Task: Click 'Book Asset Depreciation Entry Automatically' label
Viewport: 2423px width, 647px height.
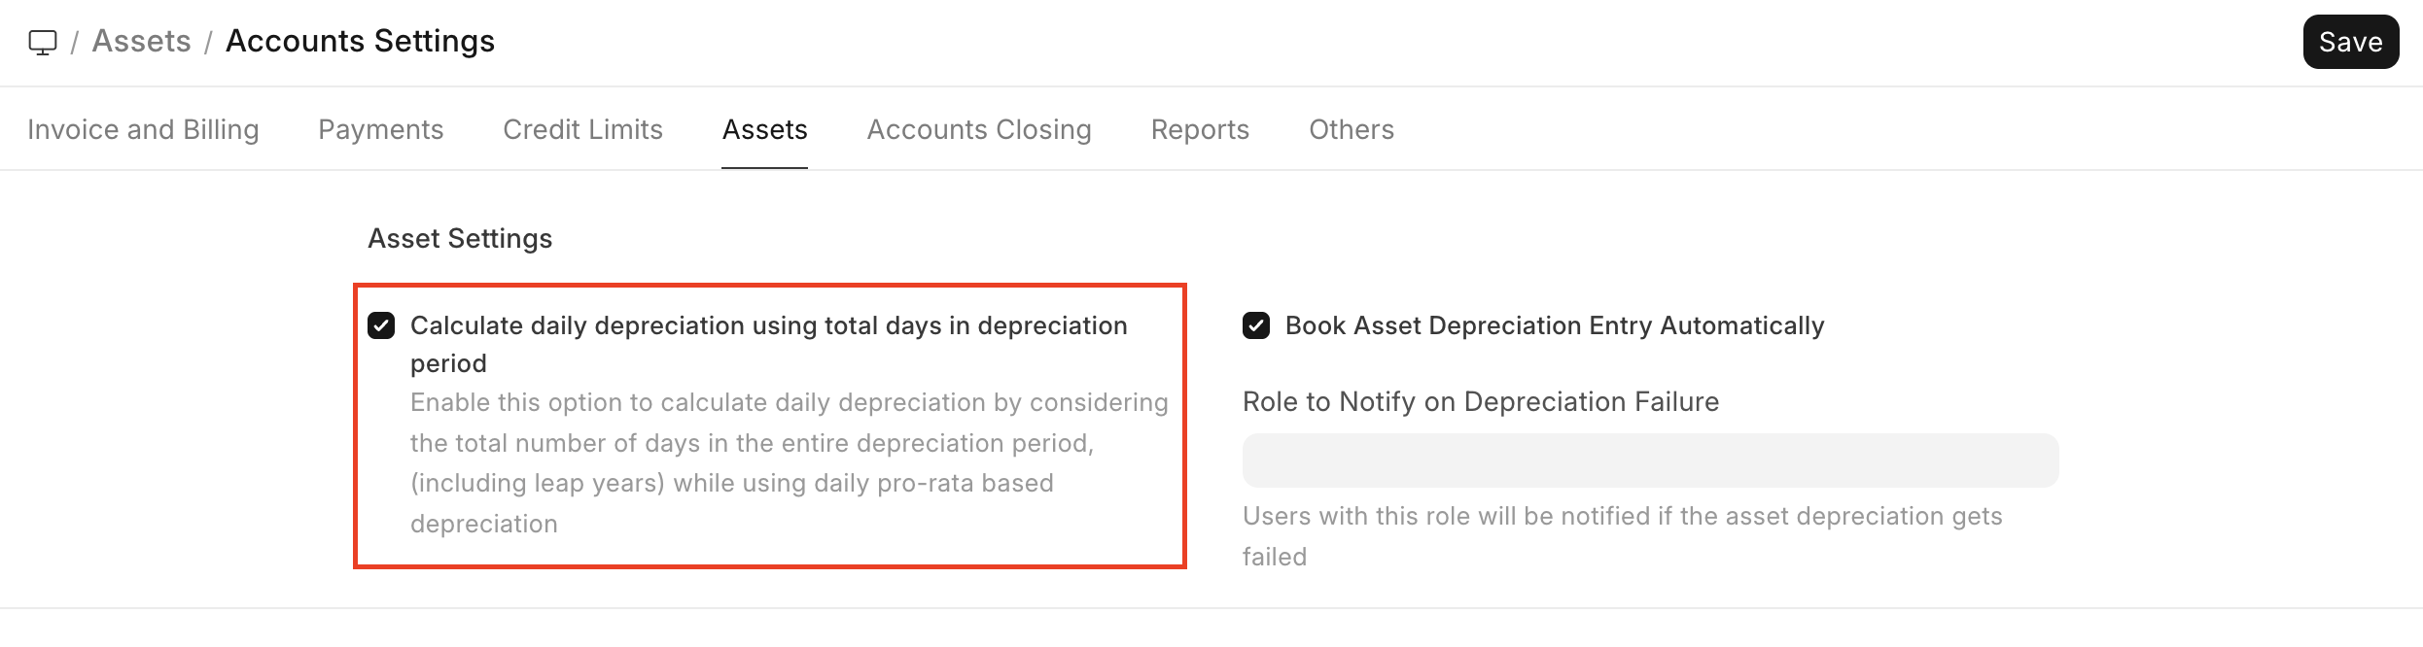Action: [1554, 326]
